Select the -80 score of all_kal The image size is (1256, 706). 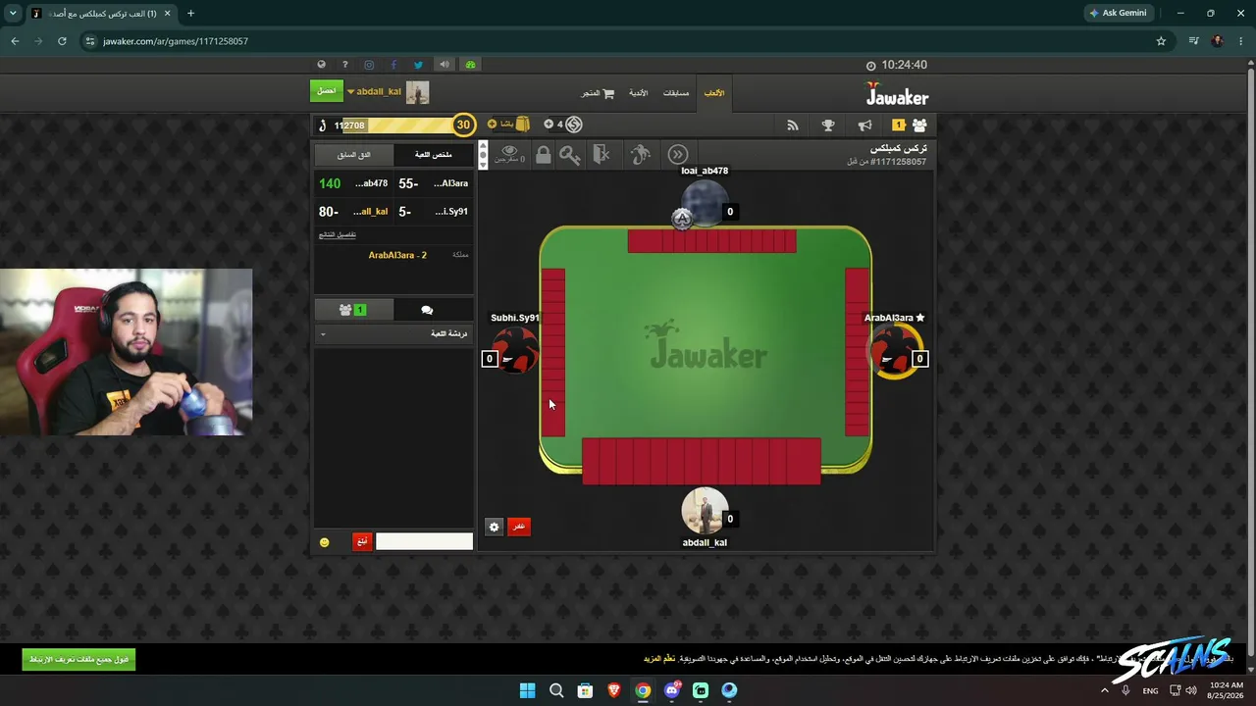point(328,211)
